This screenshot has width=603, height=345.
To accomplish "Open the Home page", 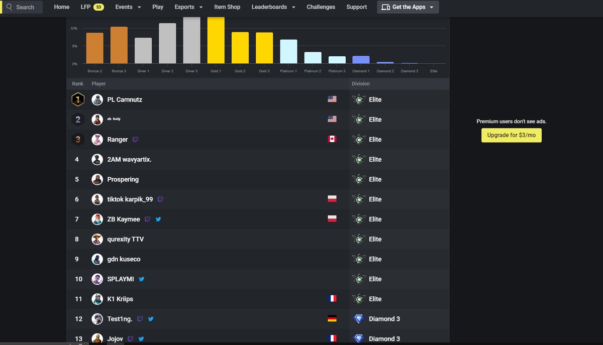I will (x=62, y=7).
